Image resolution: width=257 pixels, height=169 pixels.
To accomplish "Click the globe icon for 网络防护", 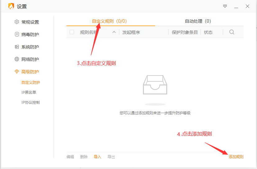I will [x=17, y=59].
